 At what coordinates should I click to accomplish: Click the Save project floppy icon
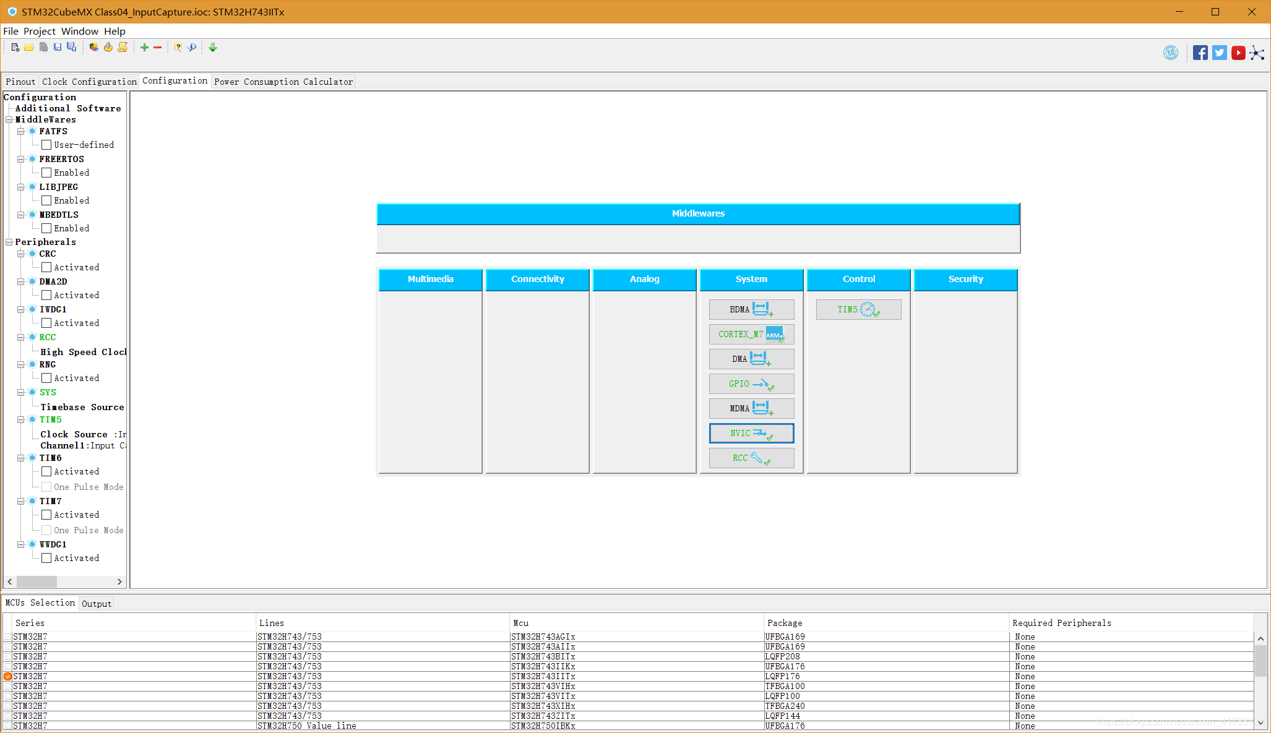click(58, 48)
